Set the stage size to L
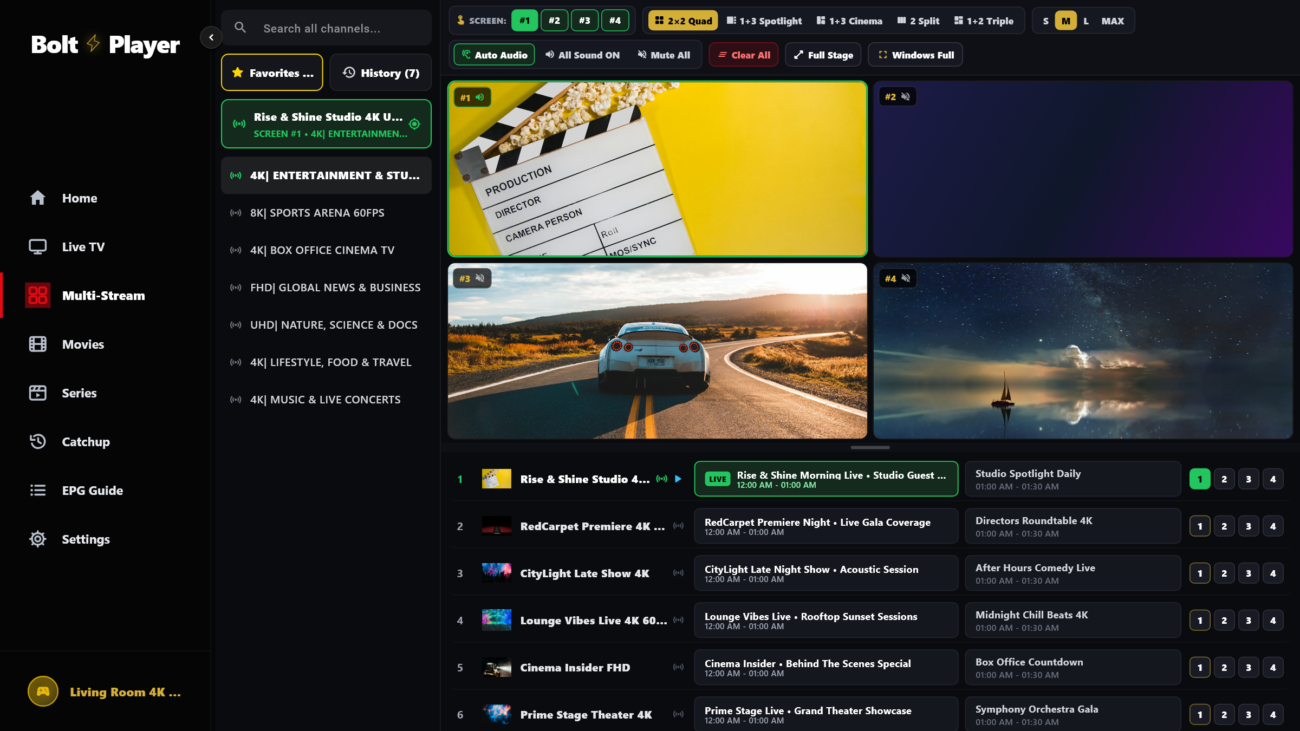 [x=1086, y=21]
